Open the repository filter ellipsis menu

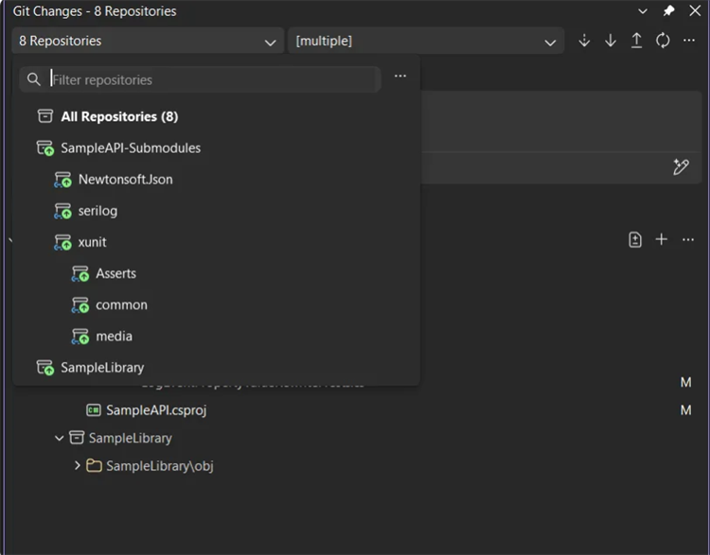click(x=400, y=76)
